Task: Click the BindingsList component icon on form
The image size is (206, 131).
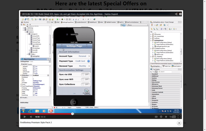Action: coord(86,91)
